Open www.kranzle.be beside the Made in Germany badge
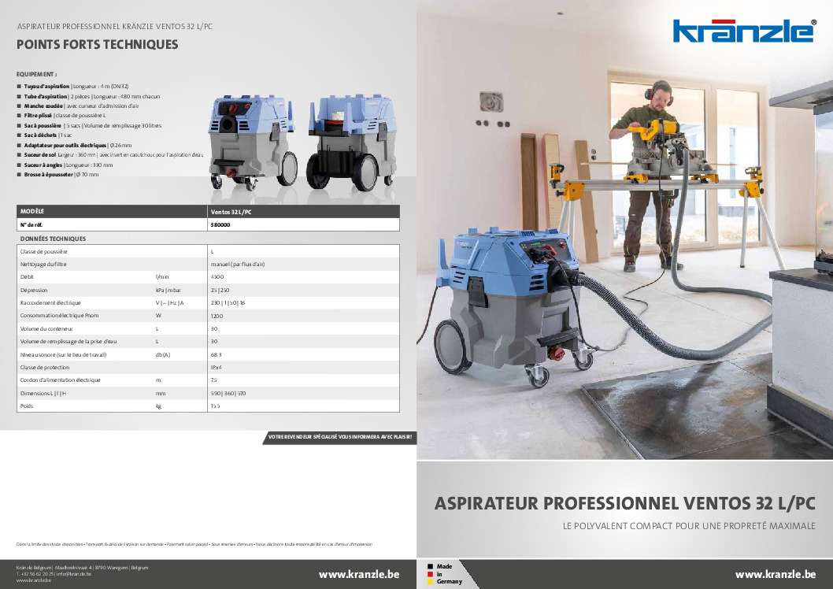833x589 pixels. [x=775, y=574]
